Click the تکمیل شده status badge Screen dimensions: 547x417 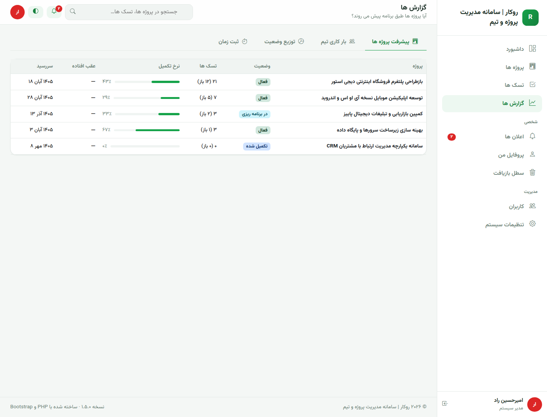257,146
